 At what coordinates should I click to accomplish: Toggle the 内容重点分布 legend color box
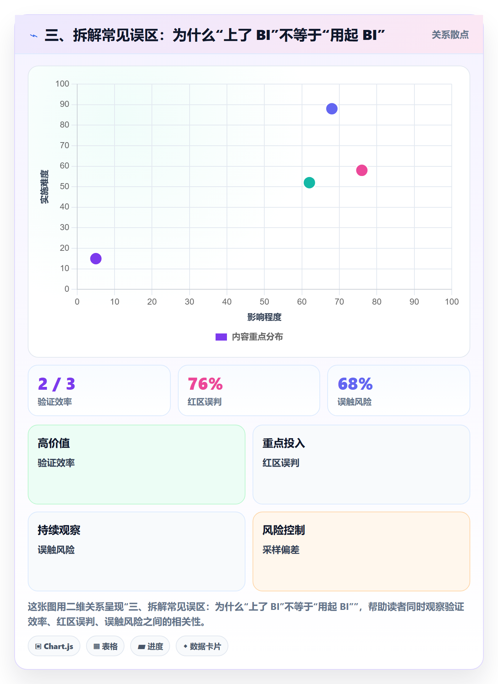[x=221, y=337]
